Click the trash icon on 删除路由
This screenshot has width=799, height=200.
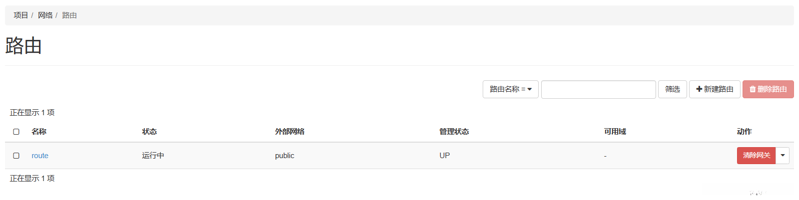pyautogui.click(x=753, y=89)
